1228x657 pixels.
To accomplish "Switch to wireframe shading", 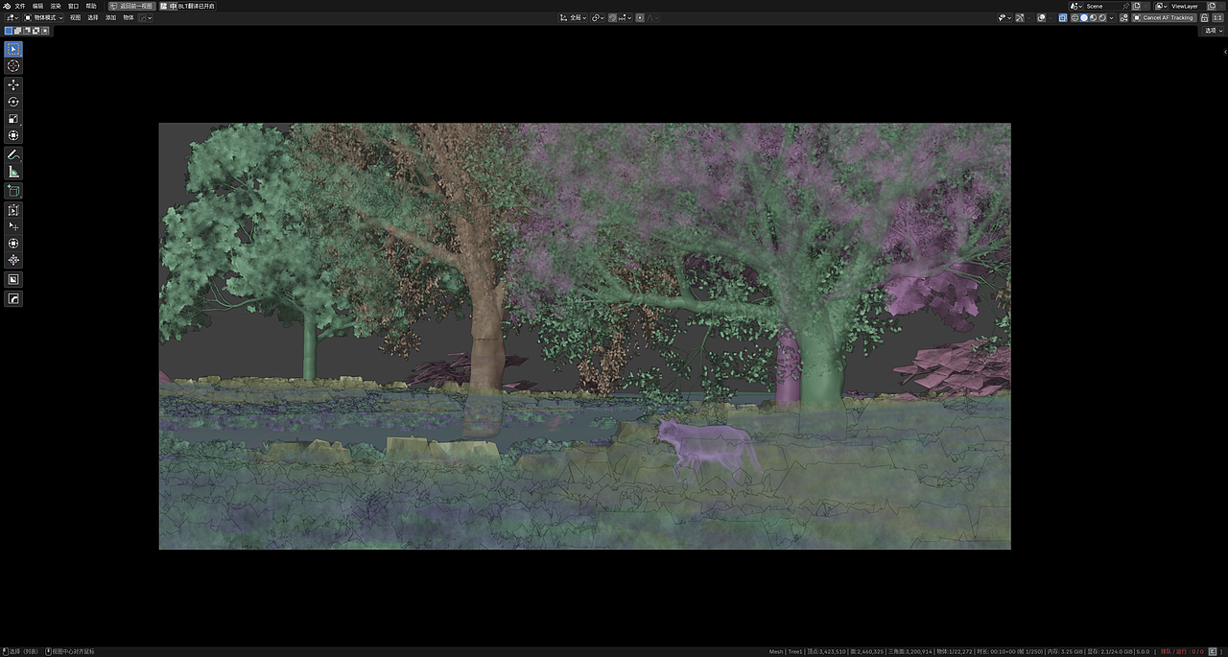I will 1074,17.
